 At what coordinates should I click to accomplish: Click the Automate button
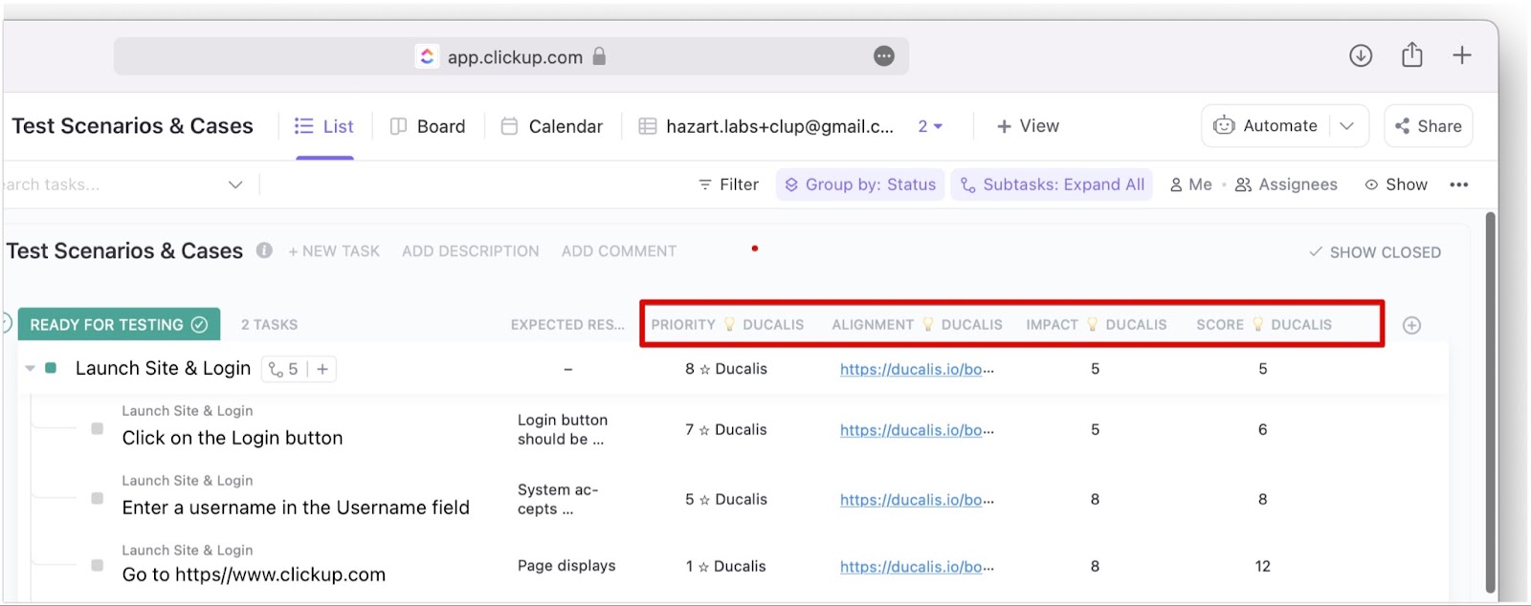tap(1265, 126)
